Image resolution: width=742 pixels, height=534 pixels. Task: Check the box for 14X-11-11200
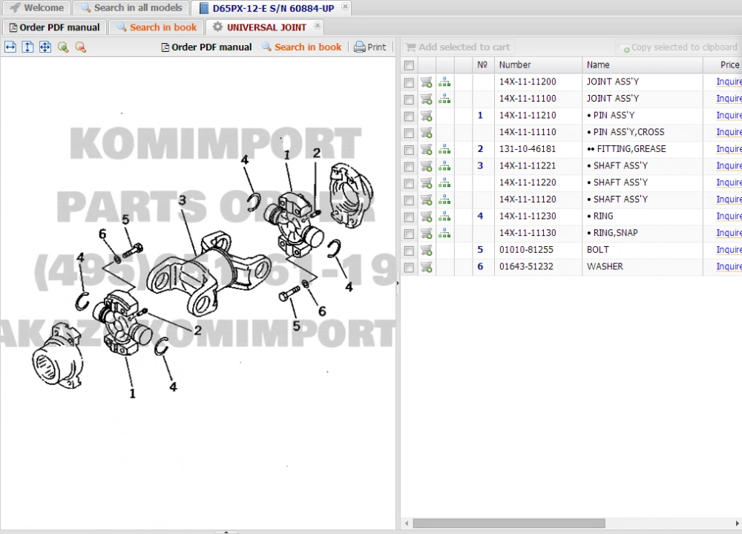click(x=410, y=83)
